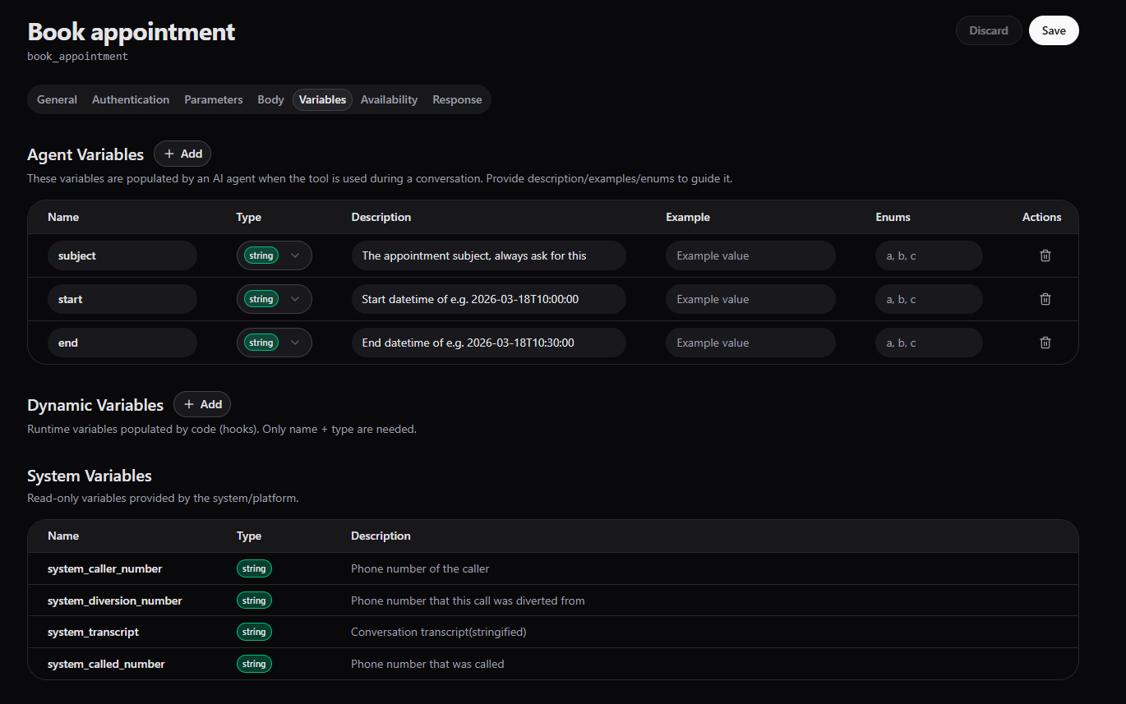Delete the start variable row
1126x704 pixels.
point(1045,299)
